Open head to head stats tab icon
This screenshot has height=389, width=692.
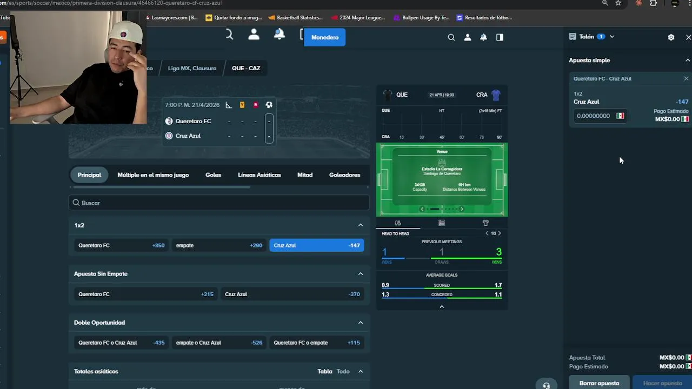pos(398,223)
